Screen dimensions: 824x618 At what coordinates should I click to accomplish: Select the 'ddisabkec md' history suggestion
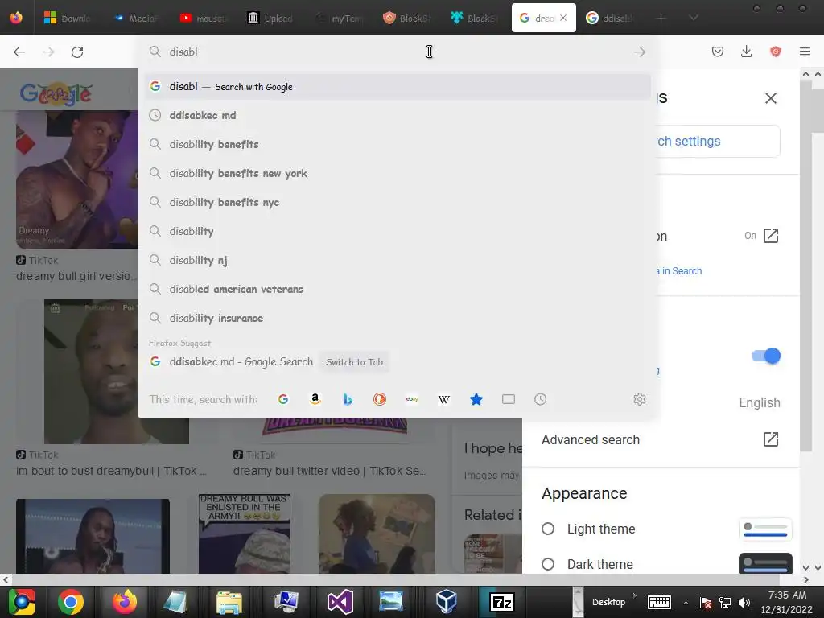398,115
